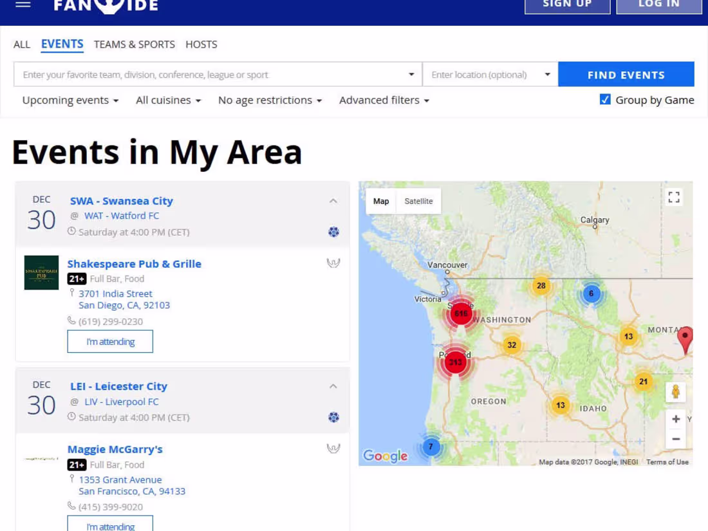Switch to the ALL tab
The width and height of the screenshot is (708, 531).
click(22, 44)
